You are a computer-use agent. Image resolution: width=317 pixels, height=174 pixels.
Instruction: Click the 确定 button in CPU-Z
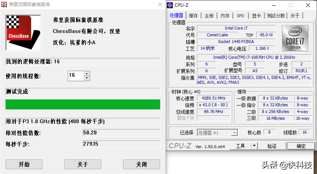pos(301,146)
